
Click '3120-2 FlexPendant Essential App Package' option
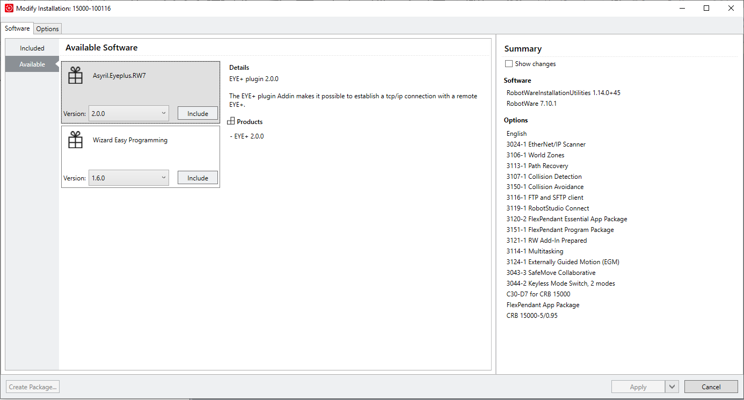567,219
